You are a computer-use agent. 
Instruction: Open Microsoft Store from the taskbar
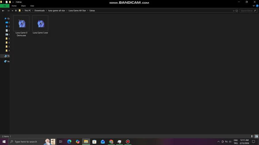click(x=94, y=142)
